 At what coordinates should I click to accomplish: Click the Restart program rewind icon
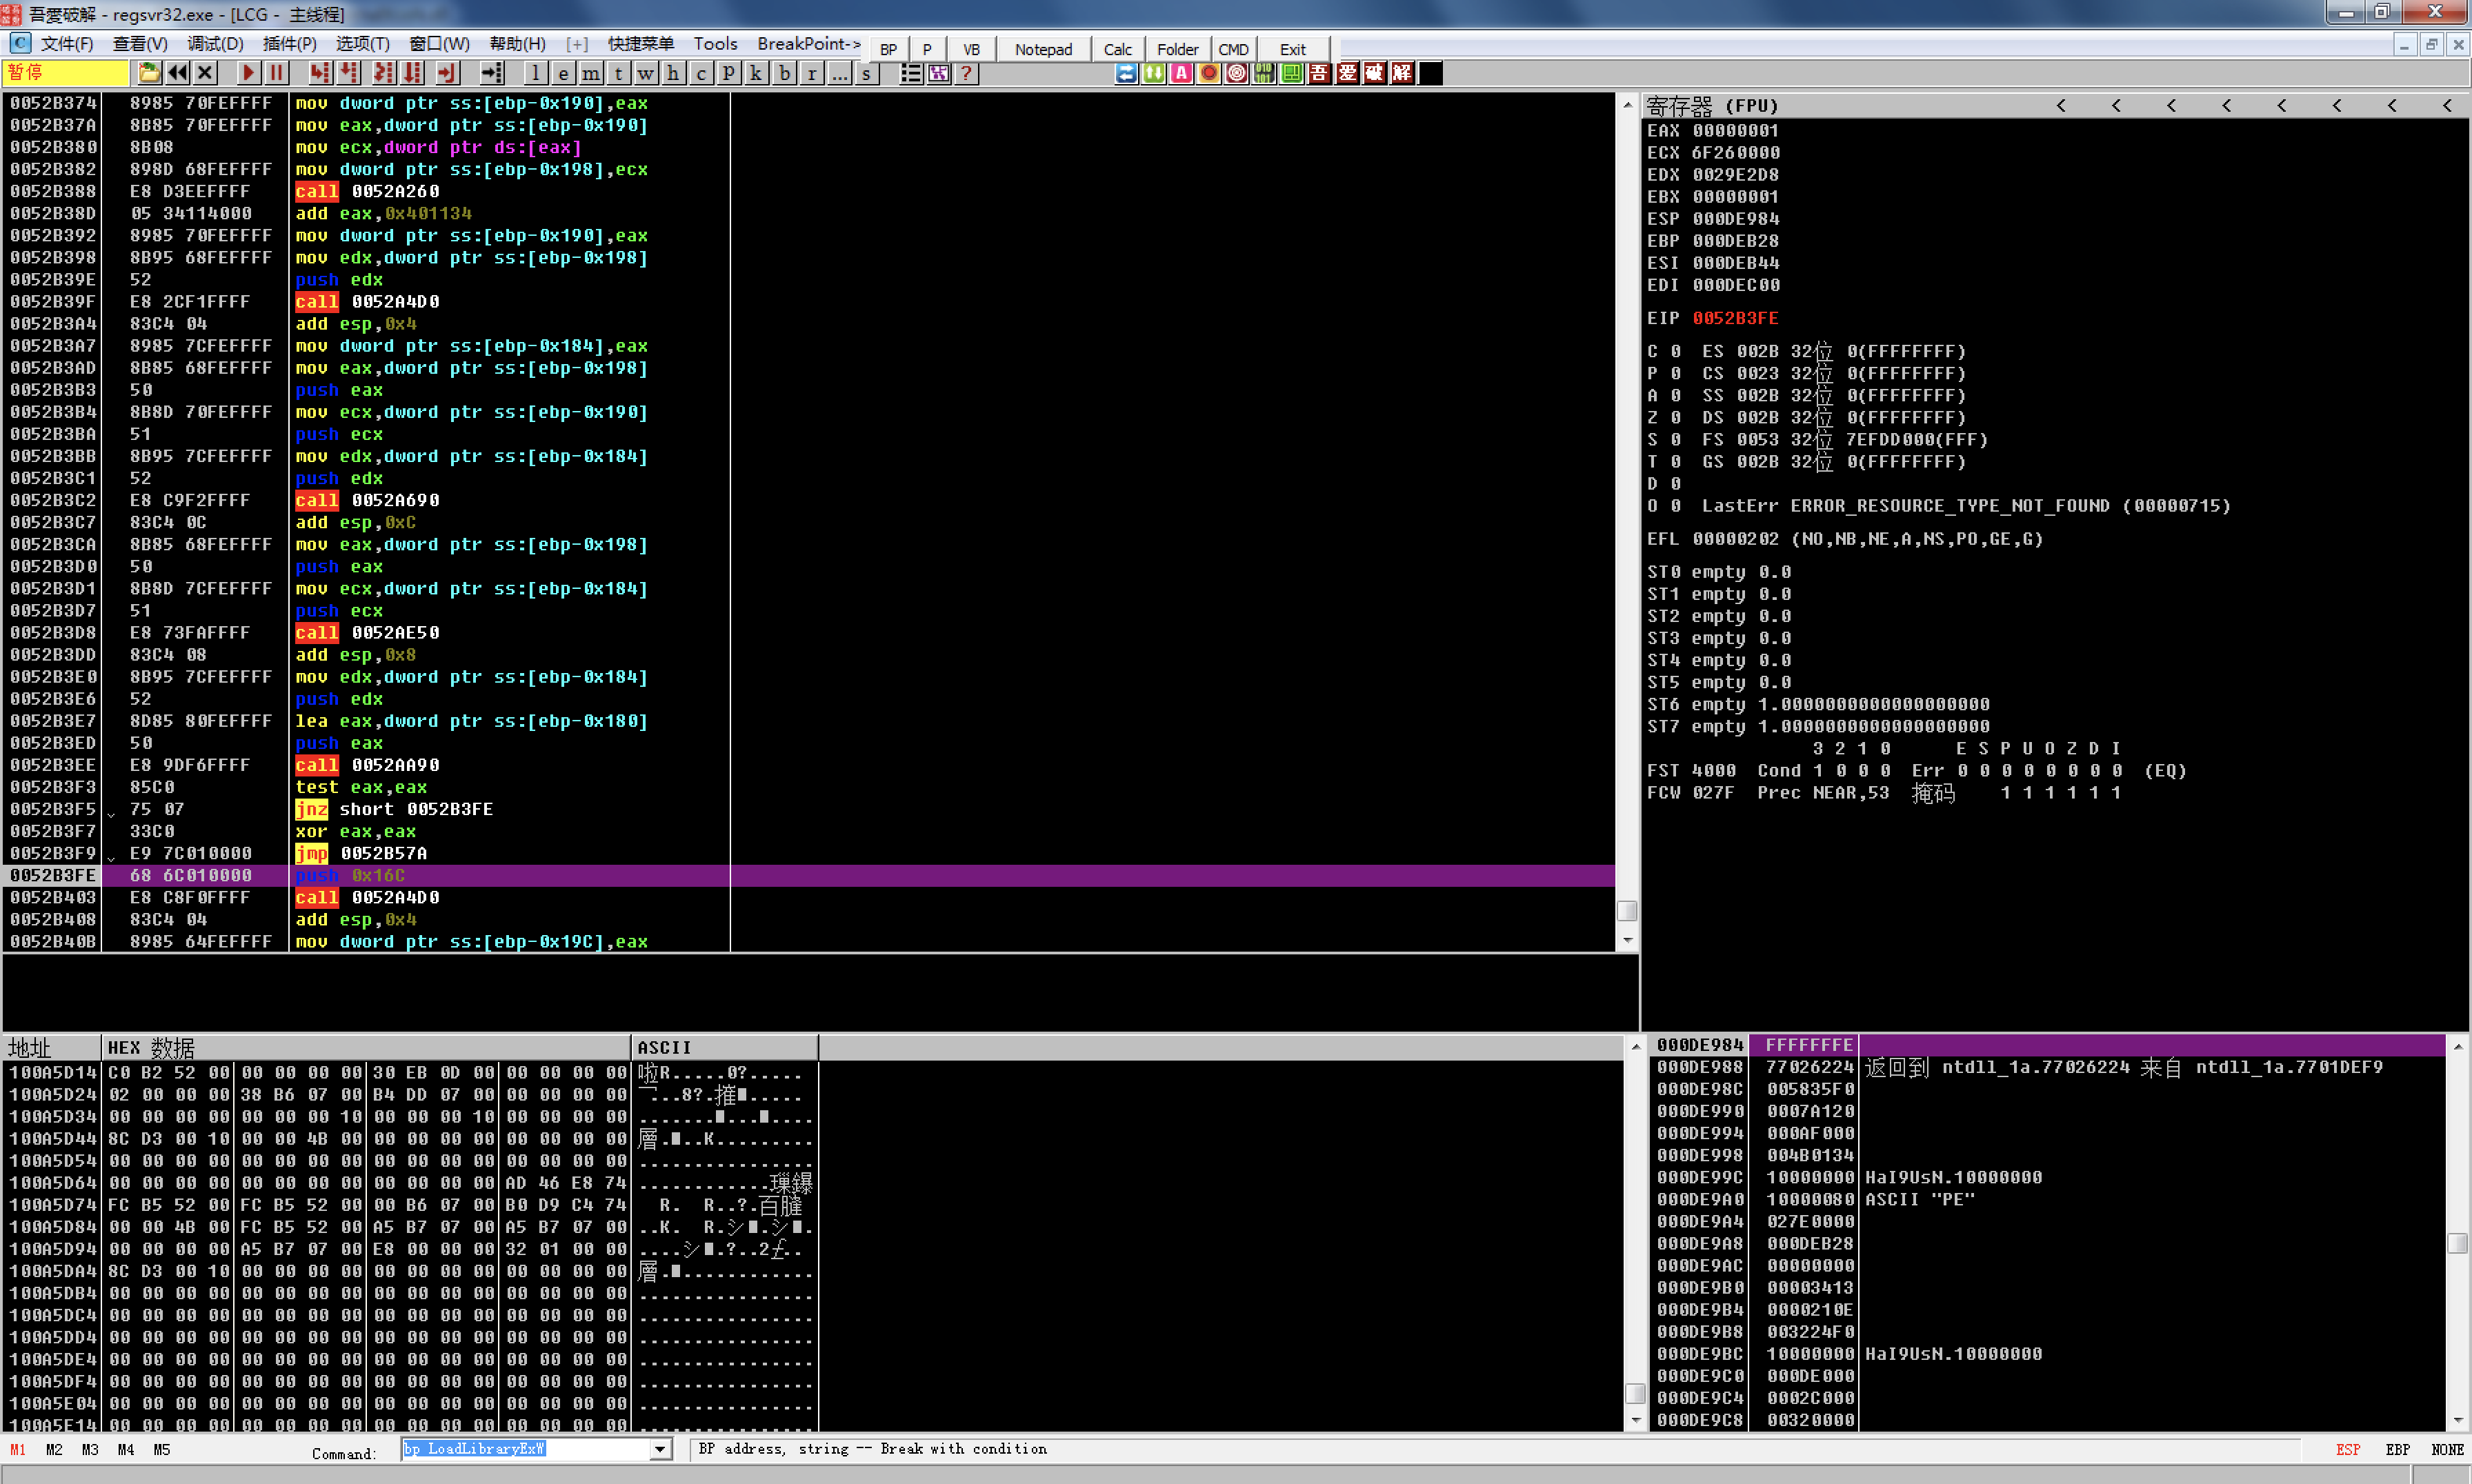point(177,73)
